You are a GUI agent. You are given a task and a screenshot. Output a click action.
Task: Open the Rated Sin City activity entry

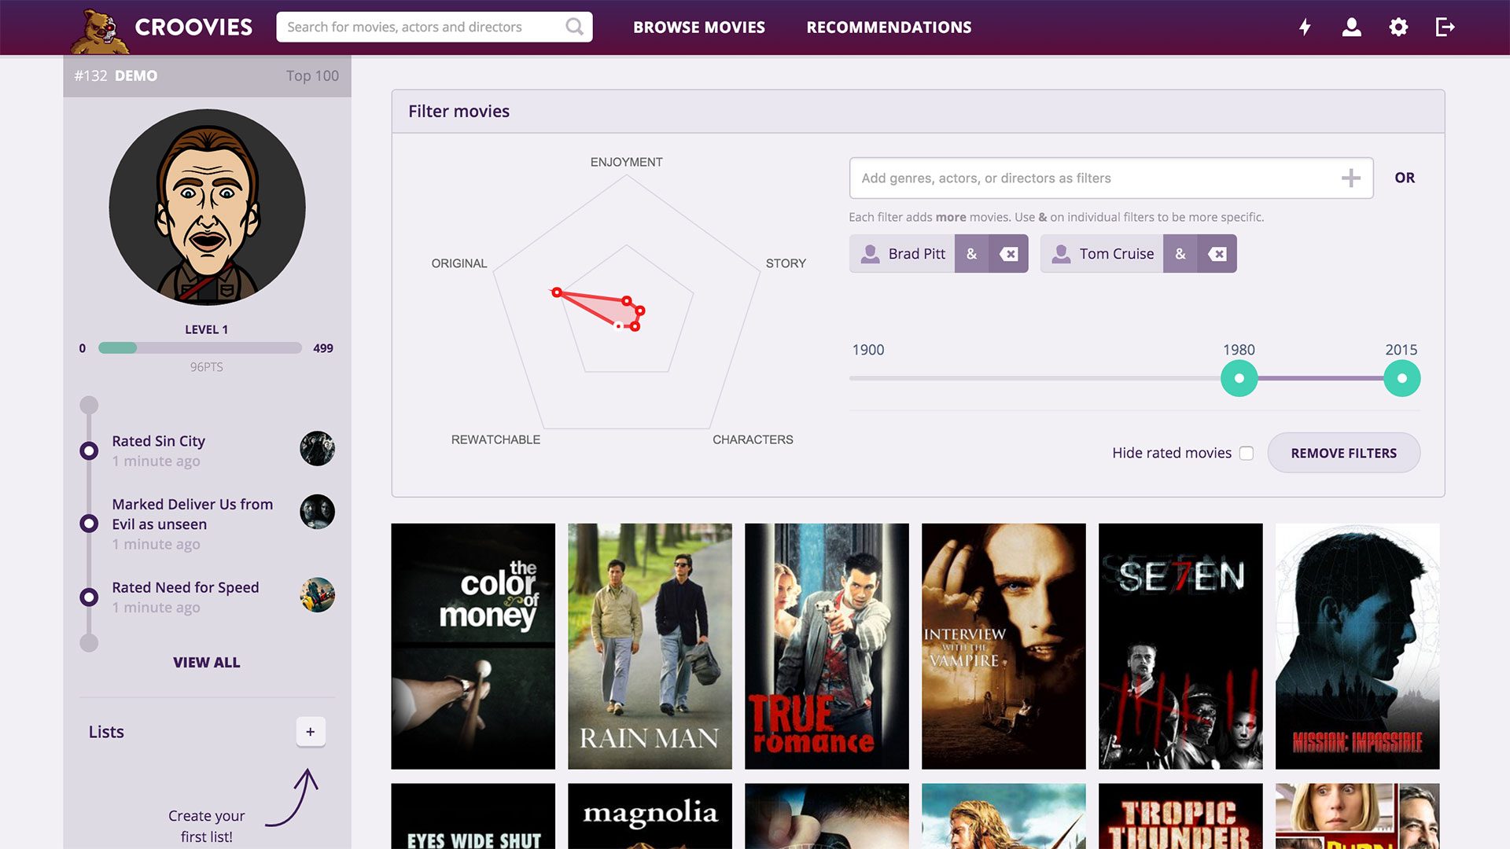158,441
